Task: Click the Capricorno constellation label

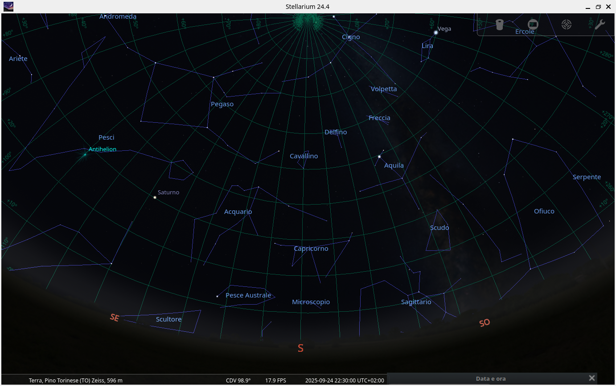Action: tap(311, 248)
